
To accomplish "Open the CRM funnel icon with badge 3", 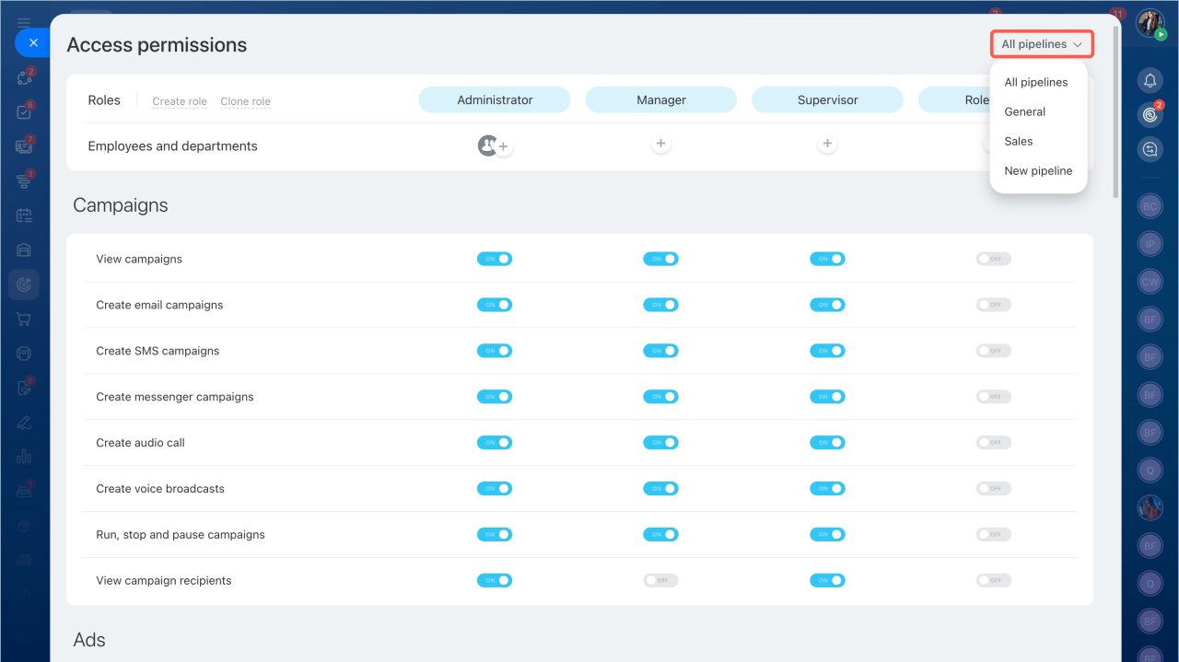I will click(24, 181).
